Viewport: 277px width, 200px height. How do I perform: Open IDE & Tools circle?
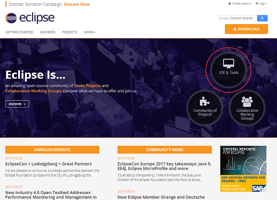[229, 70]
